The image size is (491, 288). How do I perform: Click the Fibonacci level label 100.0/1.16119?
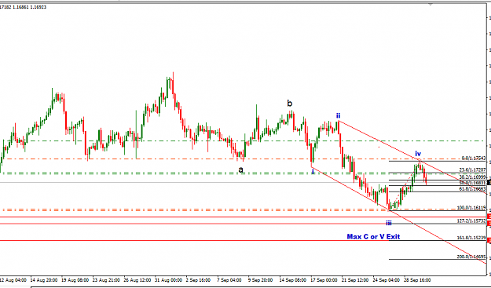pos(471,208)
